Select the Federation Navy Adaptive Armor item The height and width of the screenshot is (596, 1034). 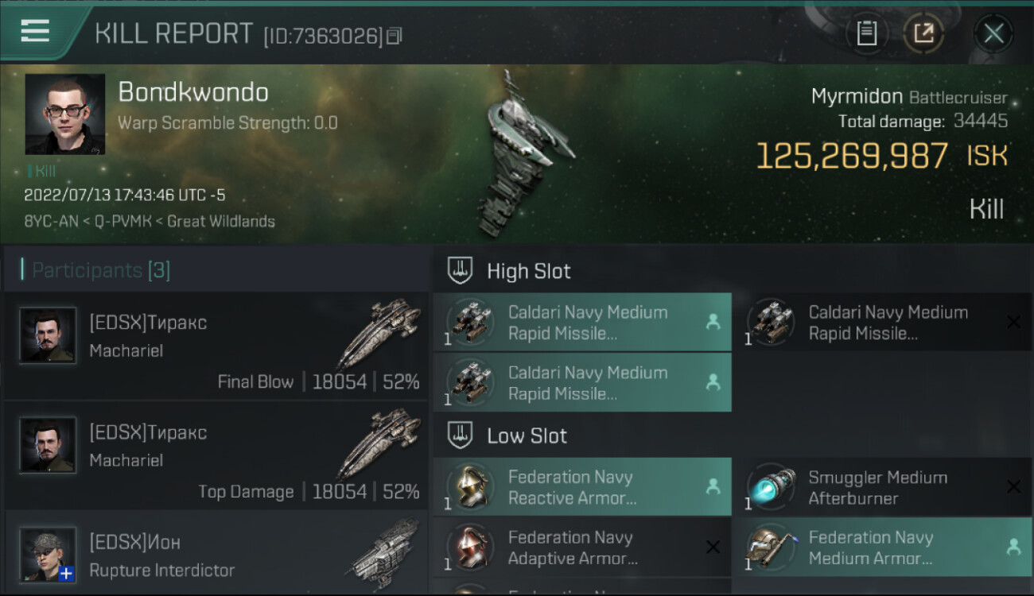point(582,548)
